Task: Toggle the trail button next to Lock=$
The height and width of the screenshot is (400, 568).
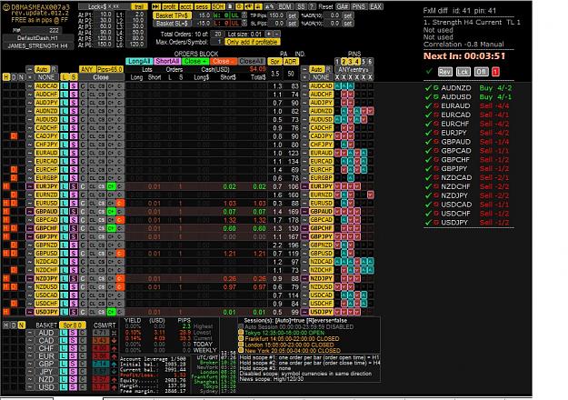Action: [x=139, y=6]
